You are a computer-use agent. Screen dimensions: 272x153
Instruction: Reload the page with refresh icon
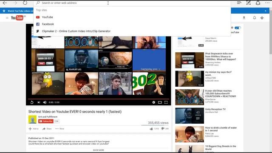25,3
